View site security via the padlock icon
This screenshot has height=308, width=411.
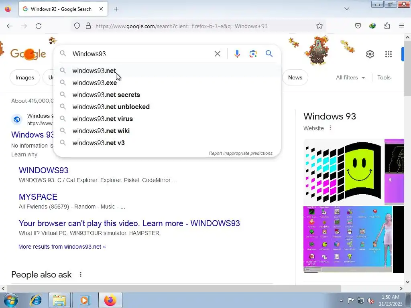point(88,26)
